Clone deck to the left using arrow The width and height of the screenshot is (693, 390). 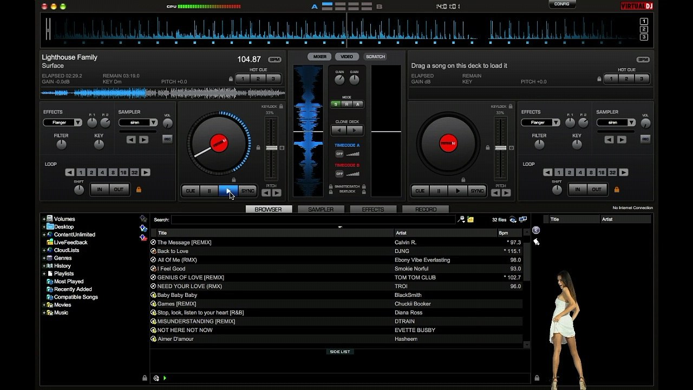point(339,131)
